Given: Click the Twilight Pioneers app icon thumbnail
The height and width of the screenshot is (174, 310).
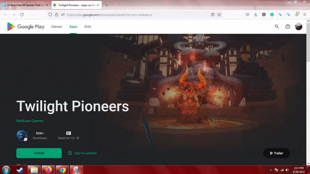Looking at the screenshot, I should pos(22,136).
